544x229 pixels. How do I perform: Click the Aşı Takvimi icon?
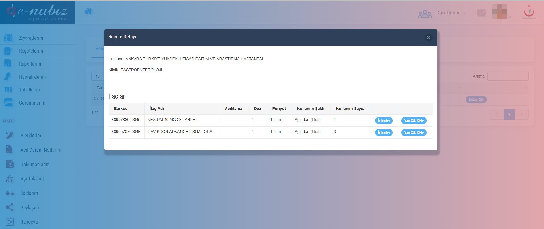9,179
